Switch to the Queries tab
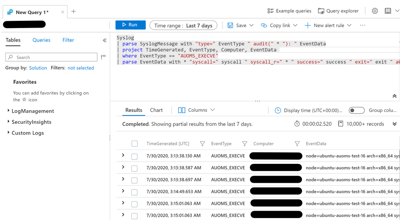 (x=41, y=40)
